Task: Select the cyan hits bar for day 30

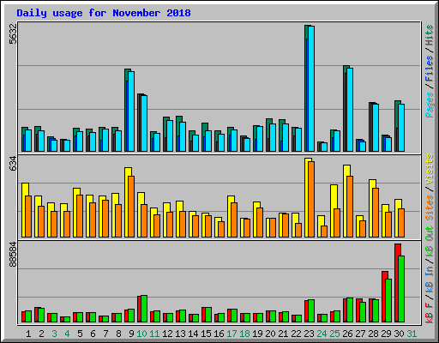Action: click(401, 128)
